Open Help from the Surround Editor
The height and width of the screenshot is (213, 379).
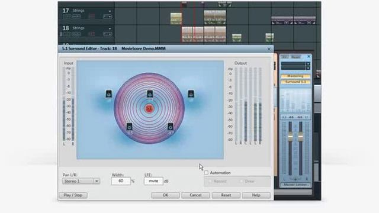click(256, 195)
